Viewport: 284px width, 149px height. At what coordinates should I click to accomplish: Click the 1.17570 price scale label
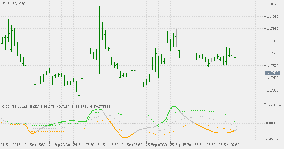coord(272,65)
